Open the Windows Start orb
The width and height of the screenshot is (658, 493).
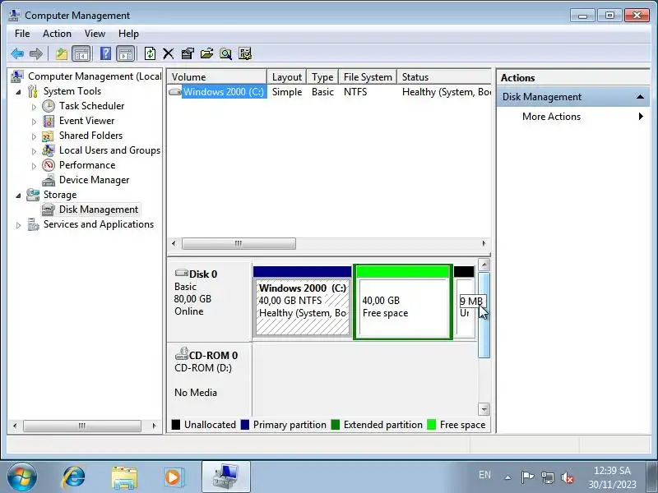21,477
